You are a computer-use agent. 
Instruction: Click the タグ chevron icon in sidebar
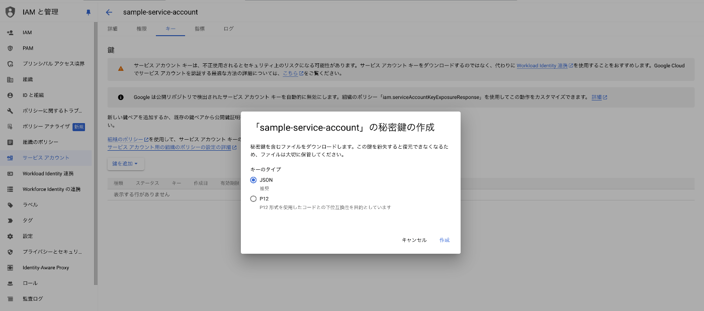[10, 221]
